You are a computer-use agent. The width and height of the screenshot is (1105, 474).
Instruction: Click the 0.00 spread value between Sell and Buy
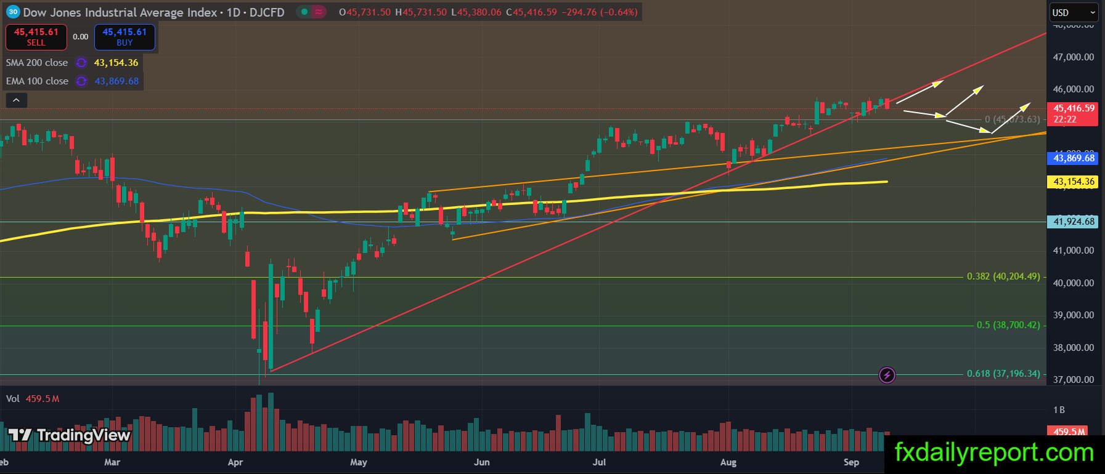pyautogui.click(x=81, y=37)
